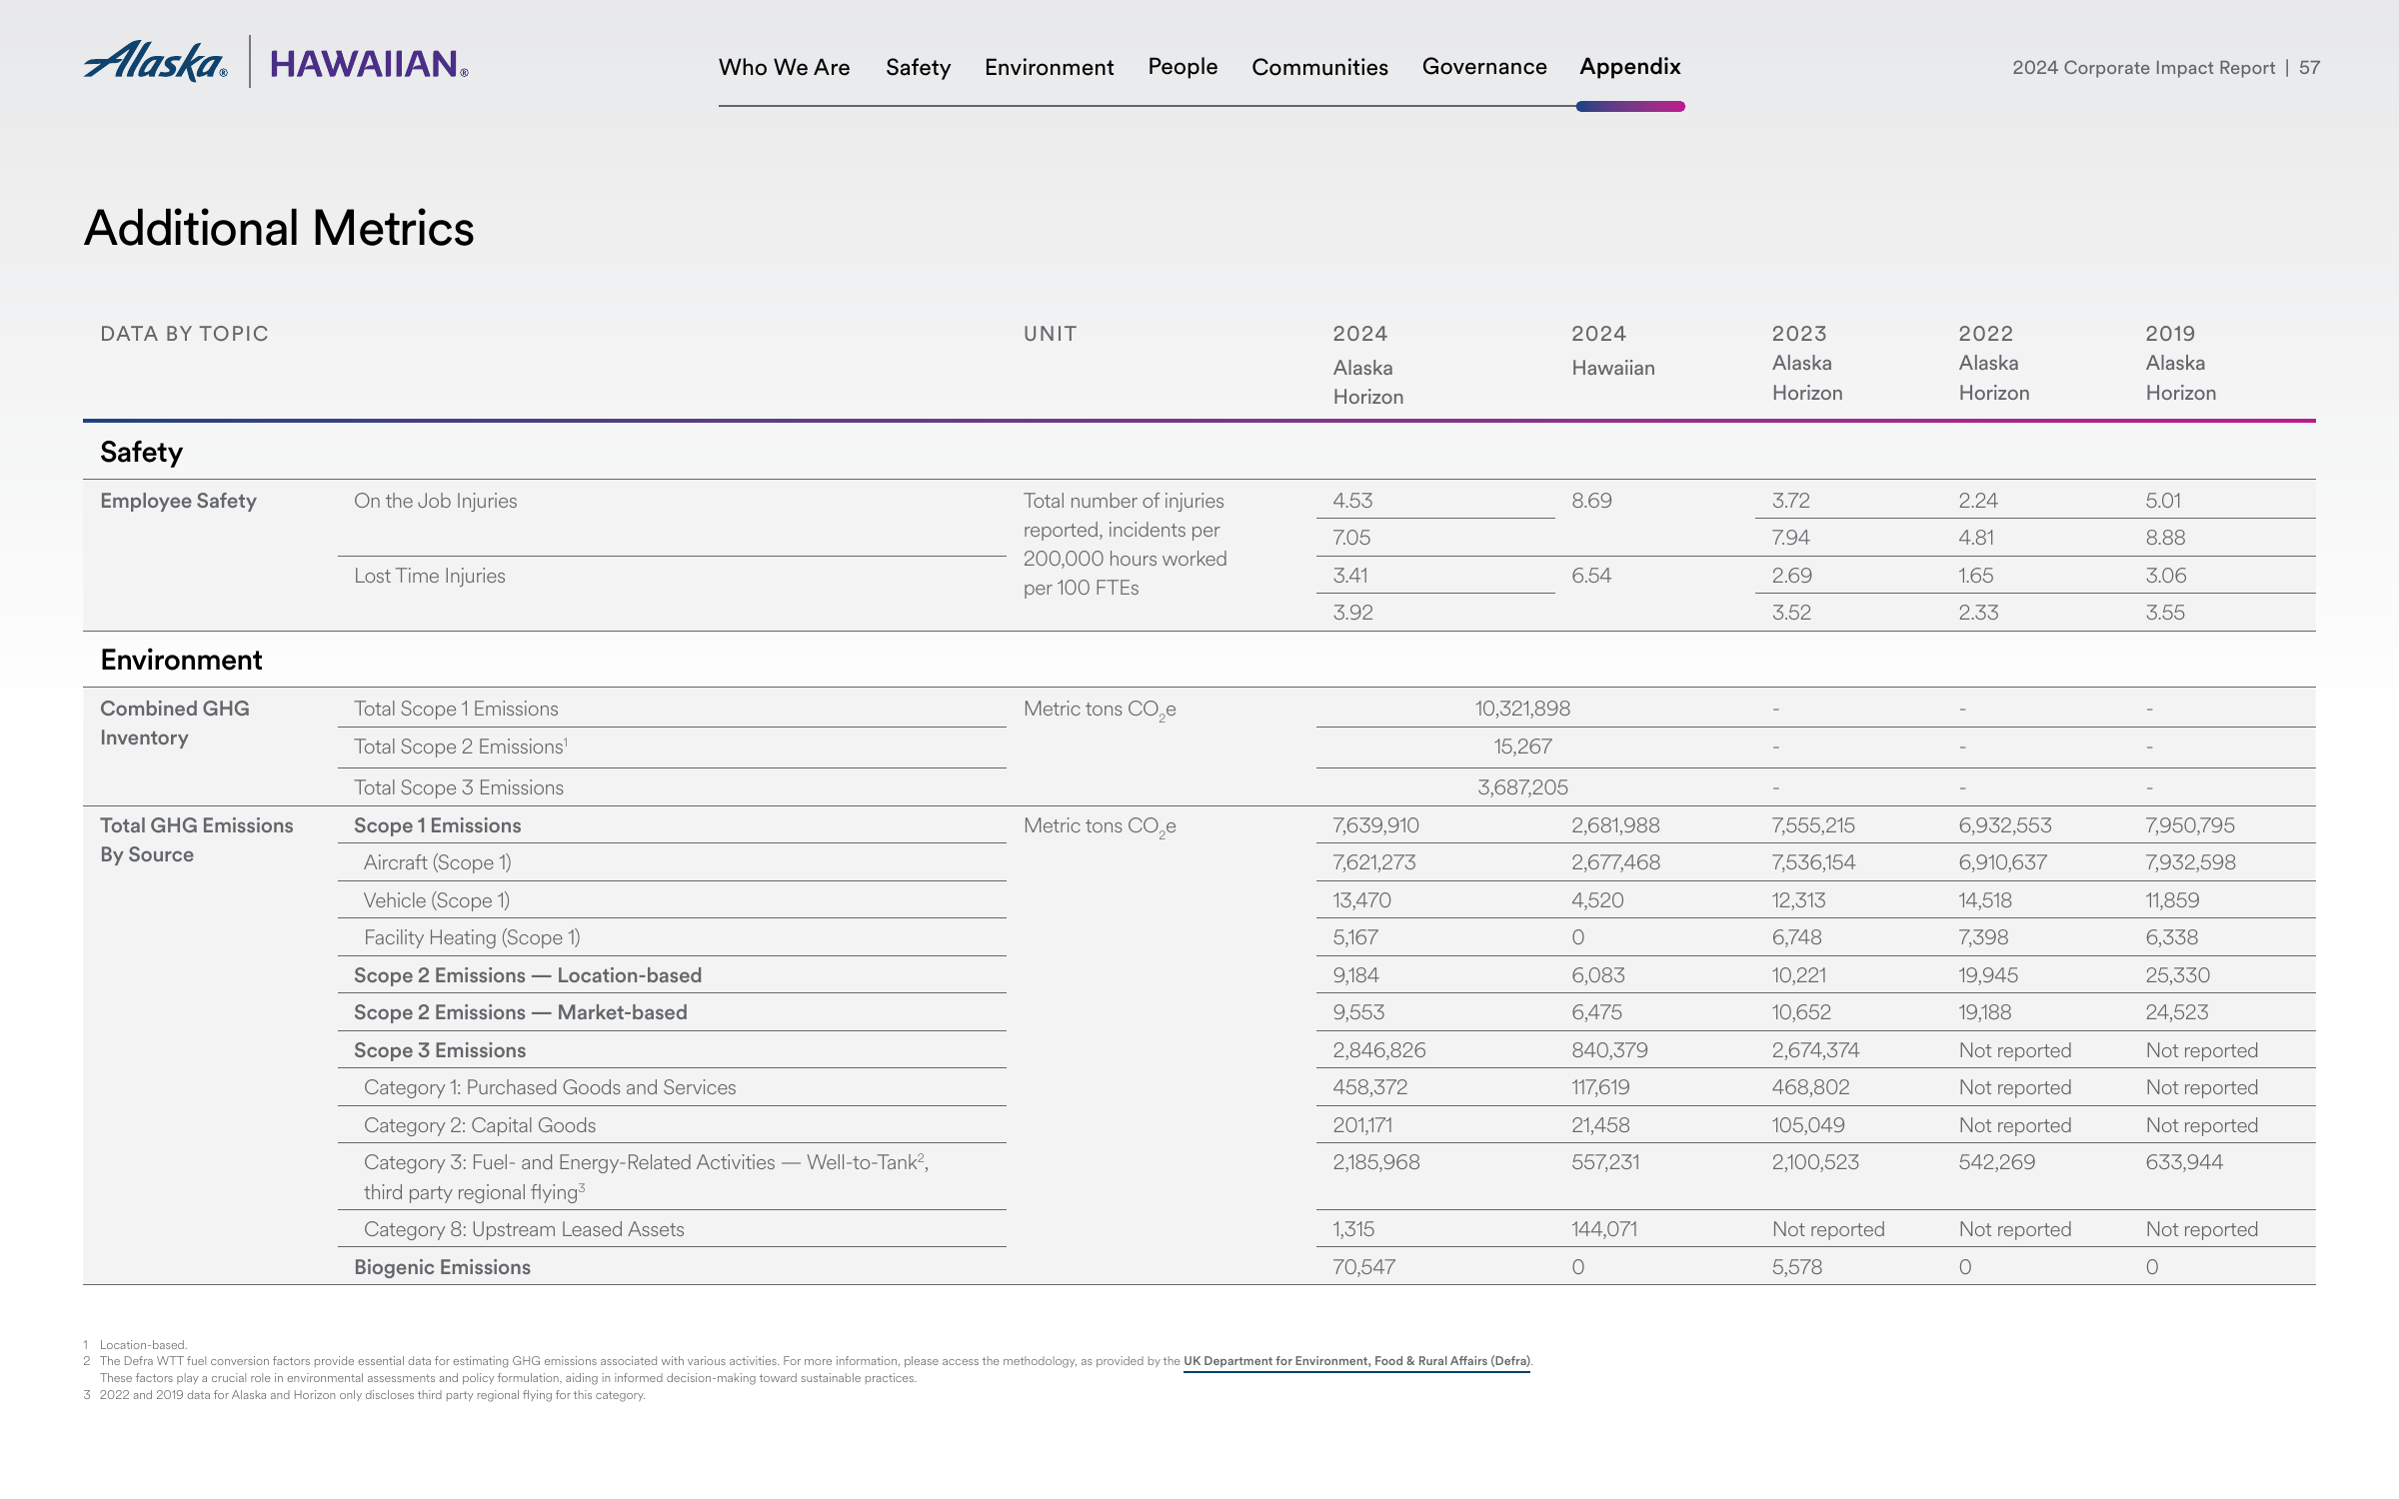Select the Appendix tab
Image resolution: width=2399 pixels, height=1499 pixels.
coord(1630,67)
